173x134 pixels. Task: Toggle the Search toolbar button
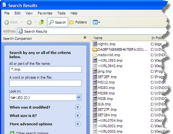pos(58,22)
